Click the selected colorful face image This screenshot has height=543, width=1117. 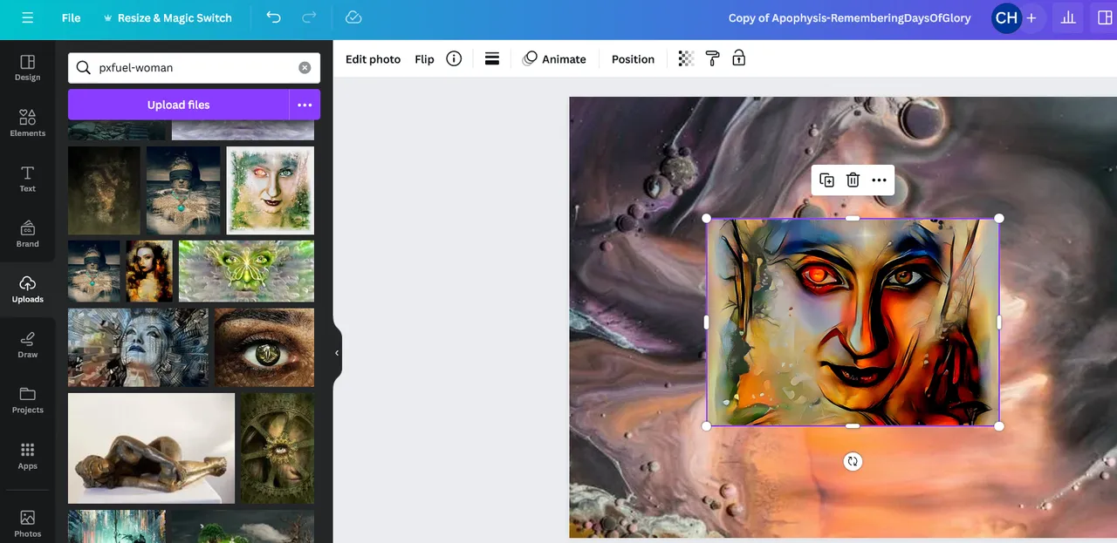tap(853, 322)
